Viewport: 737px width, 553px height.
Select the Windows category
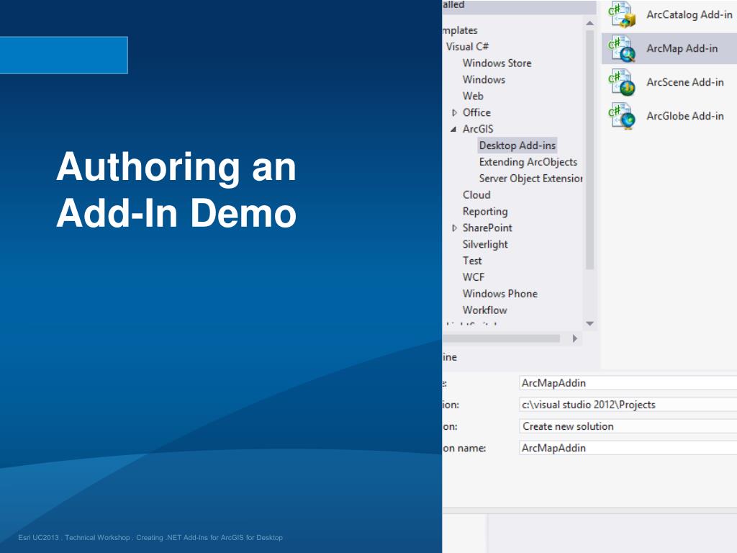pyautogui.click(x=484, y=79)
